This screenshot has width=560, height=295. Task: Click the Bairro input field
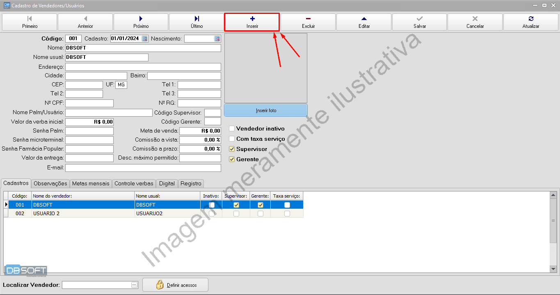tap(184, 76)
